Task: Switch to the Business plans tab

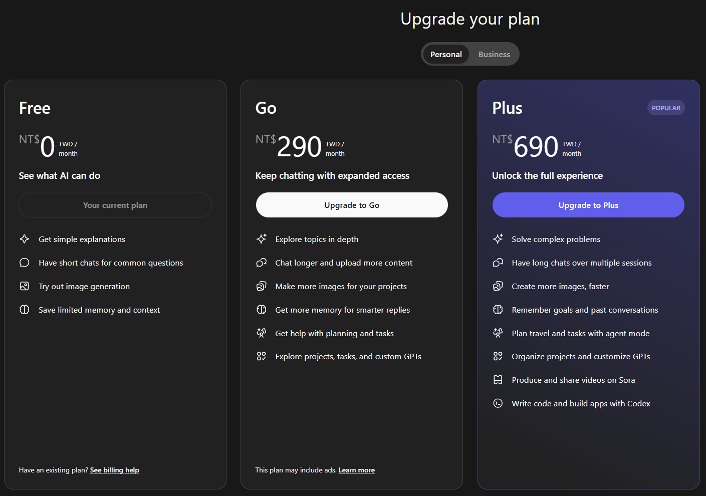Action: coord(494,54)
